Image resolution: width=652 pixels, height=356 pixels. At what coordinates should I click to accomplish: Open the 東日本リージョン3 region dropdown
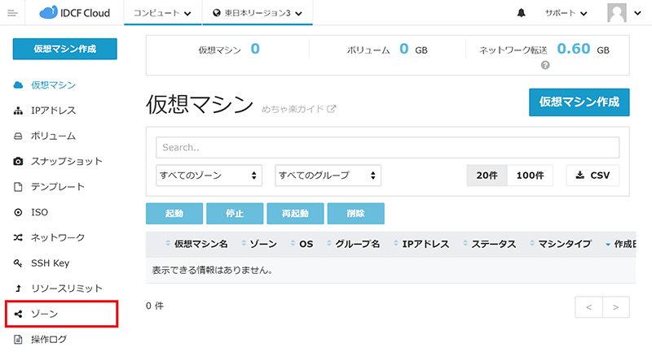[257, 13]
